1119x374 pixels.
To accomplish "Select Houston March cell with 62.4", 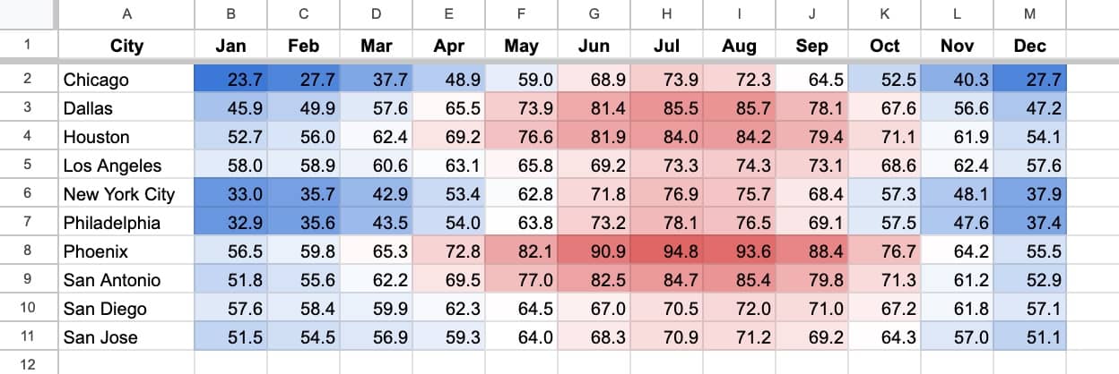I will point(376,137).
